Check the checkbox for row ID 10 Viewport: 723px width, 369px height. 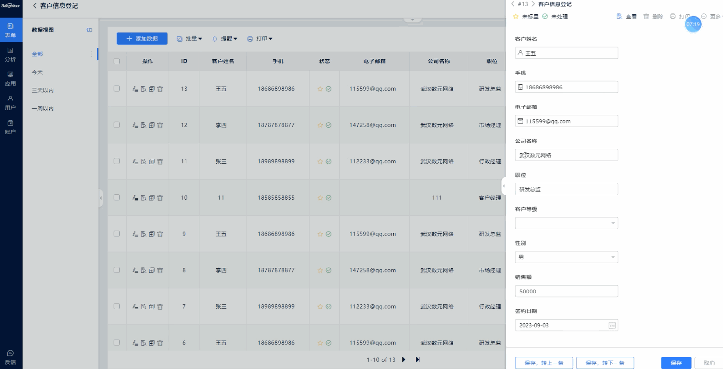pyautogui.click(x=117, y=198)
